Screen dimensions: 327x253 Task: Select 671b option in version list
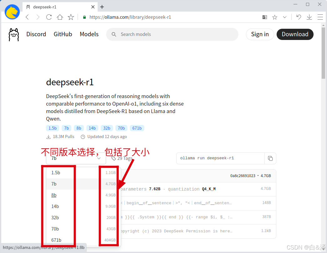point(84,240)
